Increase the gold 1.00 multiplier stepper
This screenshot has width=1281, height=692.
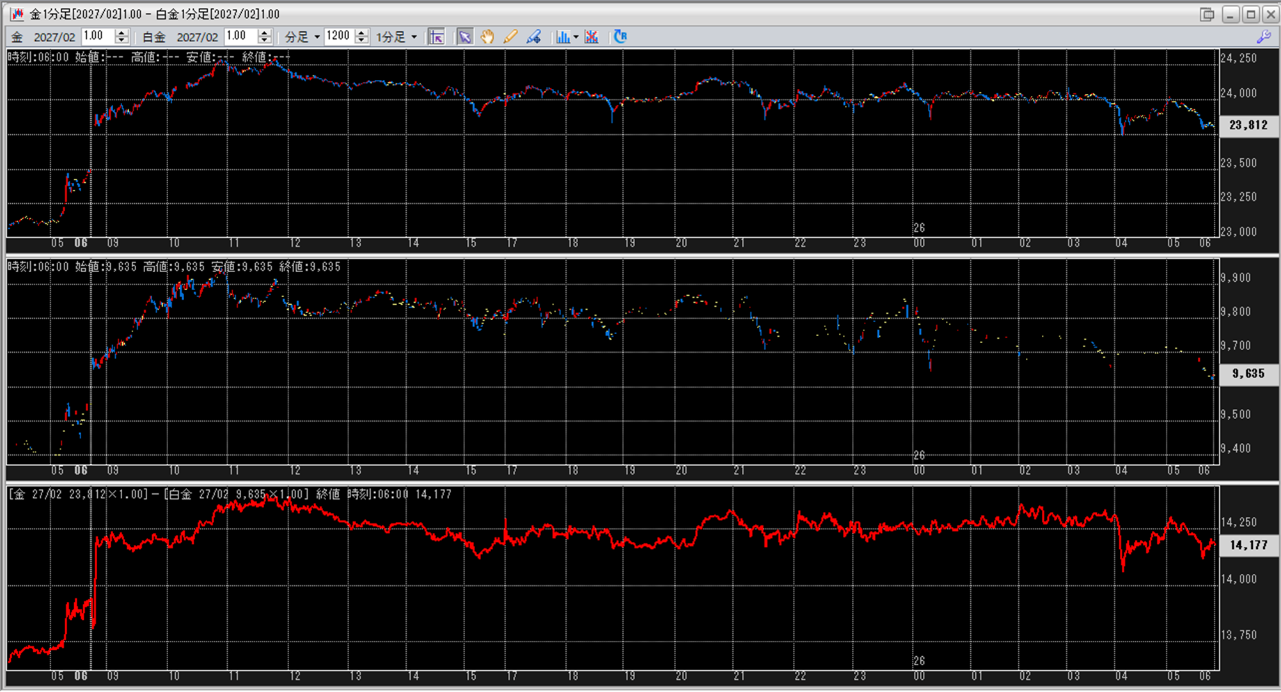coord(122,33)
